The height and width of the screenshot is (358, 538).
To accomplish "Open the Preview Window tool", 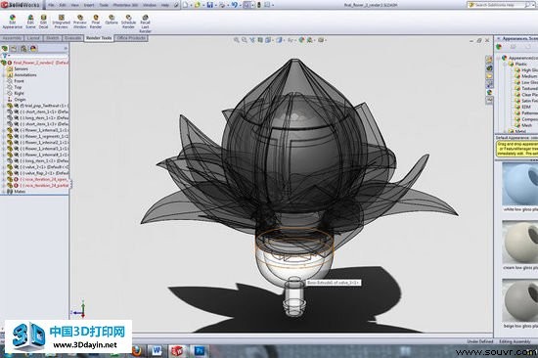I will point(80,22).
